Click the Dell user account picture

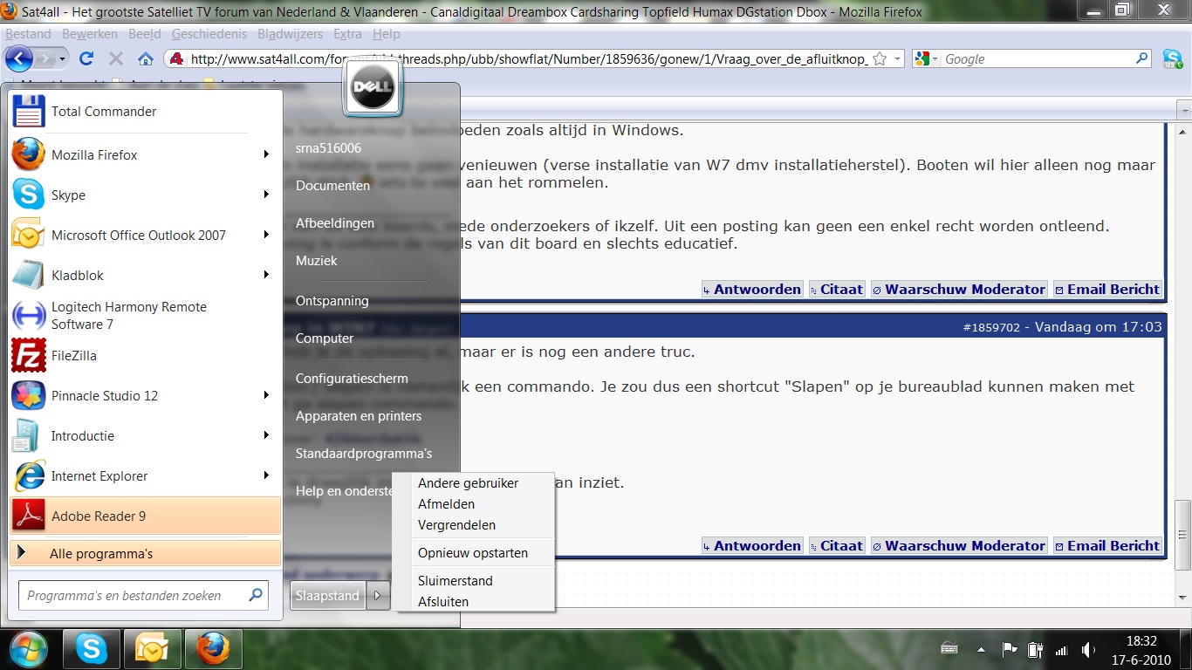pyautogui.click(x=373, y=89)
